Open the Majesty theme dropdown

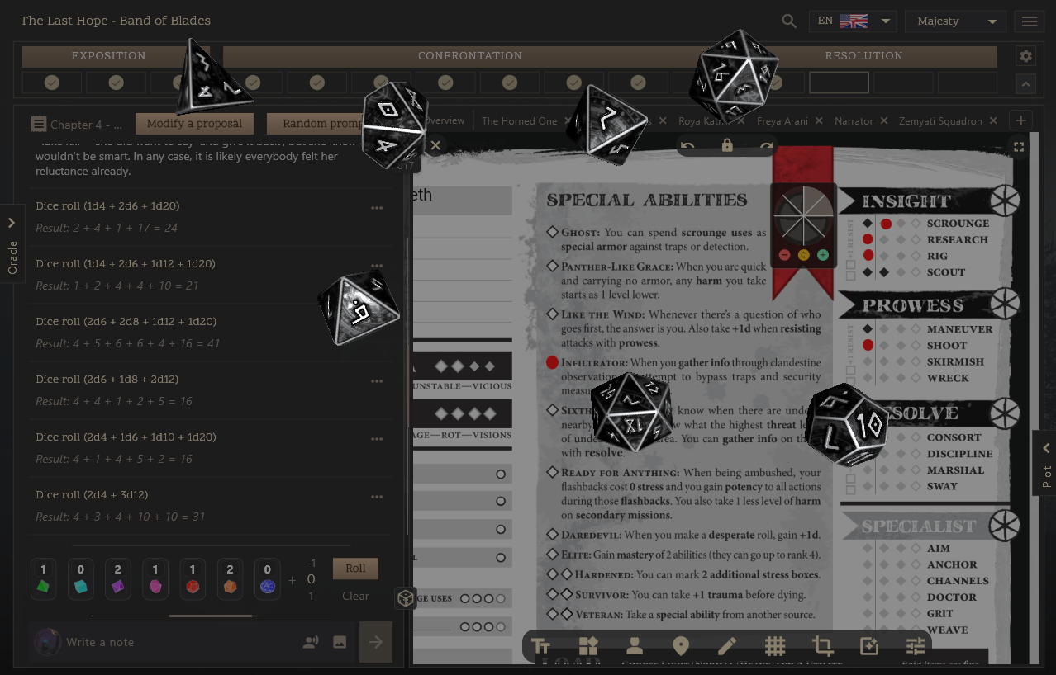tap(956, 21)
